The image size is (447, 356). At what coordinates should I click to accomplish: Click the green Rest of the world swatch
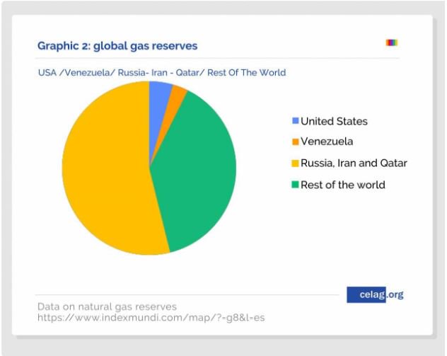296,185
